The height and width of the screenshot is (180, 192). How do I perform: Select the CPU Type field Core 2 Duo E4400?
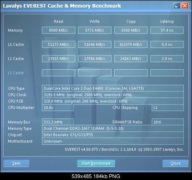click(113, 88)
